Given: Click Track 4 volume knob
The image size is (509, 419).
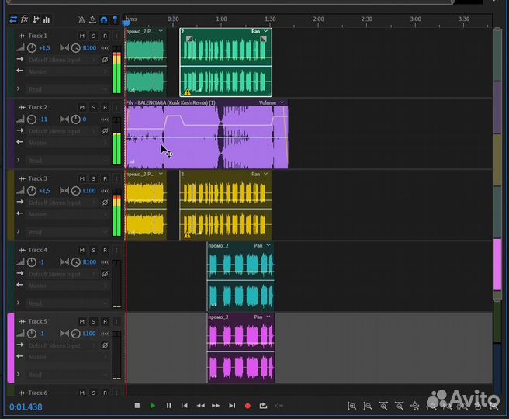Looking at the screenshot, I should pyautogui.click(x=32, y=262).
